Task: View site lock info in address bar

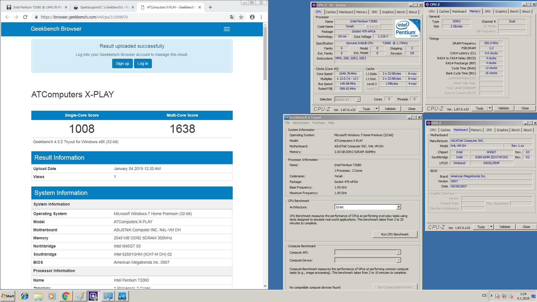Action: click(36, 17)
